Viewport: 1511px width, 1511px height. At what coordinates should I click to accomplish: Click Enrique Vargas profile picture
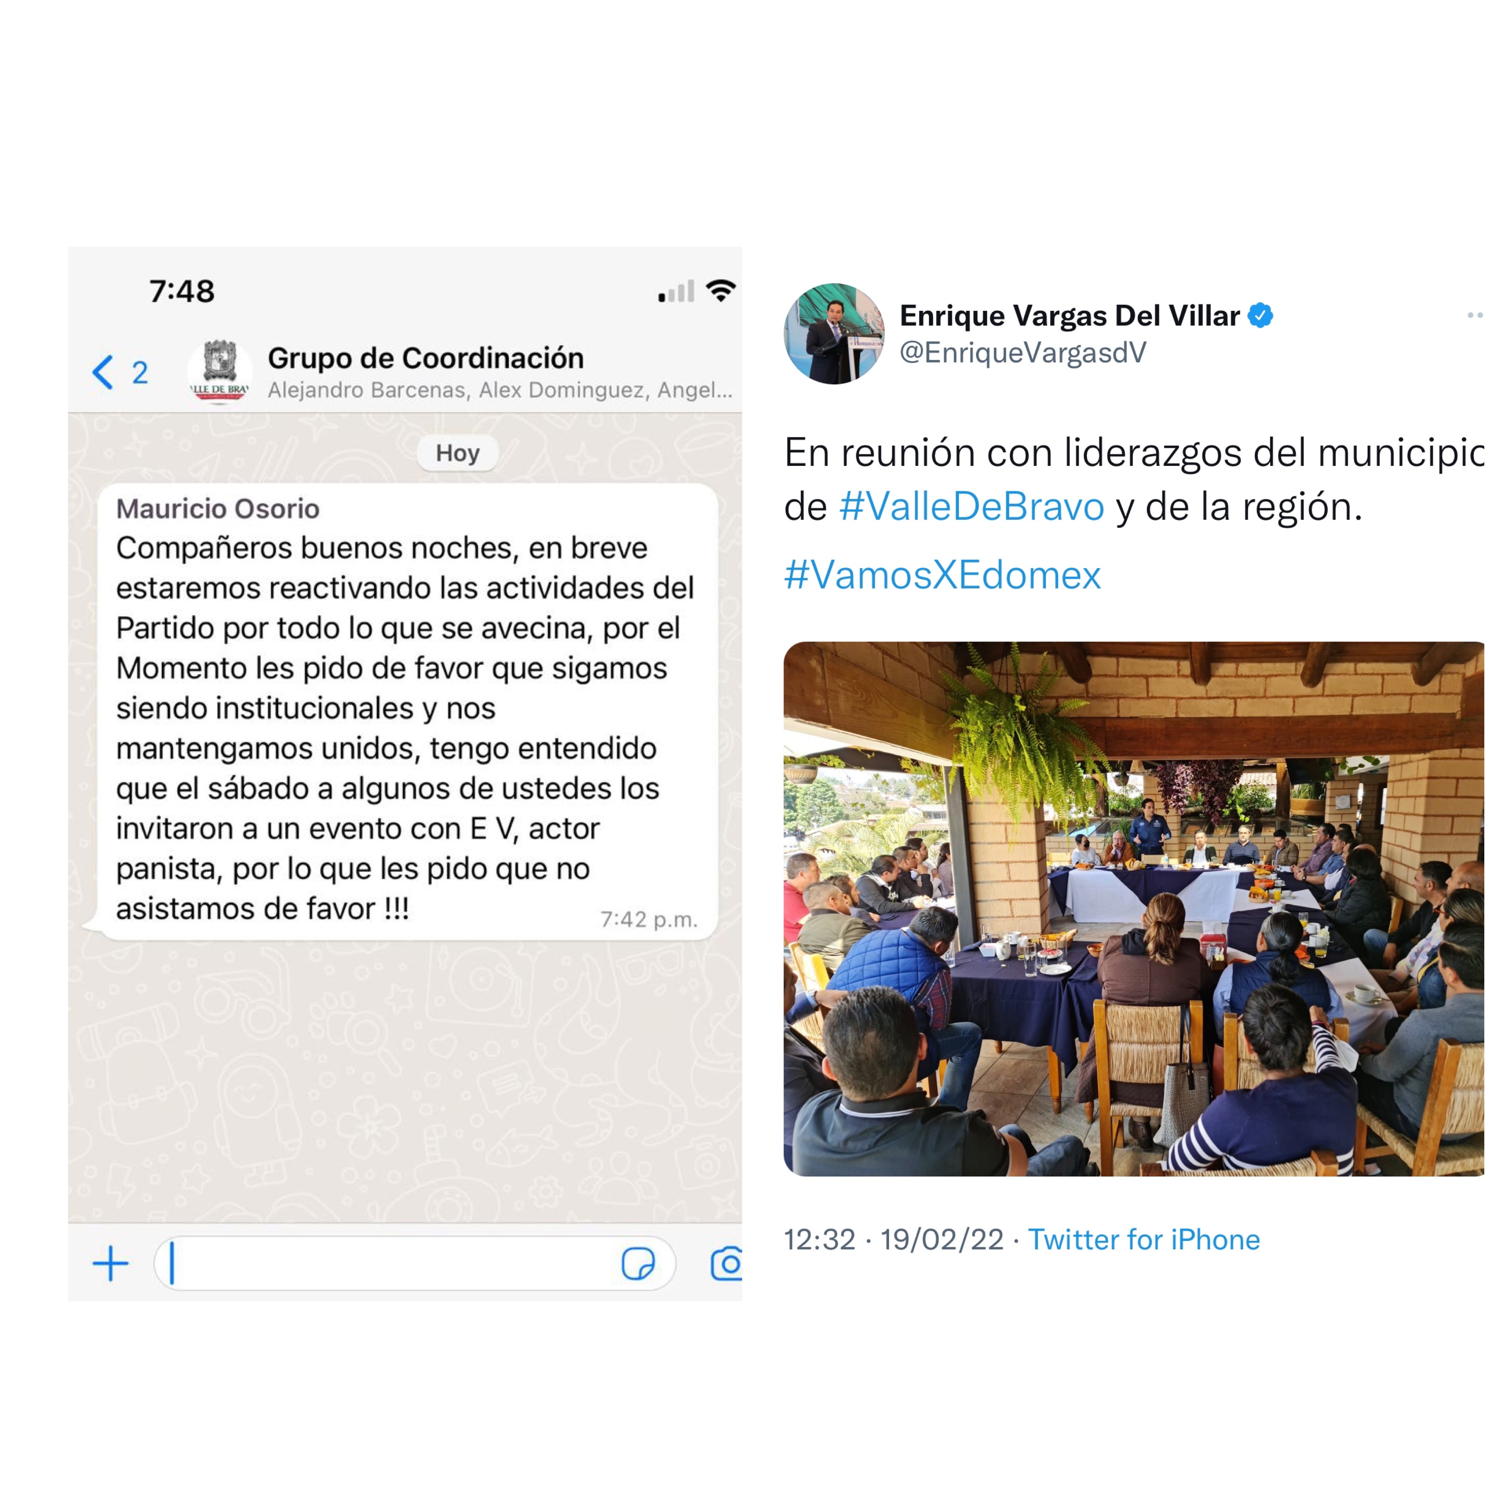pyautogui.click(x=834, y=334)
